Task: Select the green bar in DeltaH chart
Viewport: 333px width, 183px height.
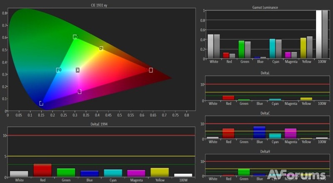Action: [x=244, y=172]
